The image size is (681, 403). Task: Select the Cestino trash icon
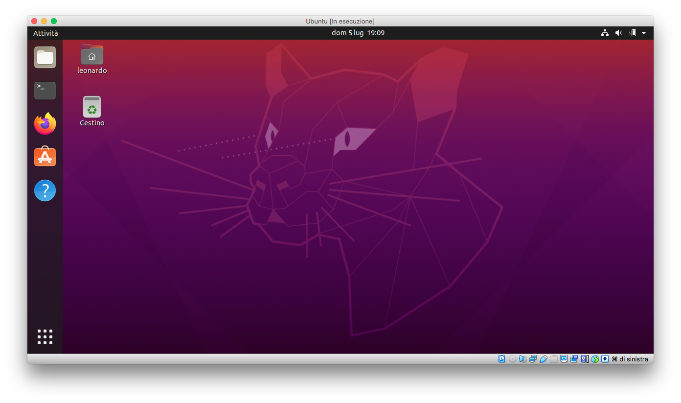(x=92, y=112)
